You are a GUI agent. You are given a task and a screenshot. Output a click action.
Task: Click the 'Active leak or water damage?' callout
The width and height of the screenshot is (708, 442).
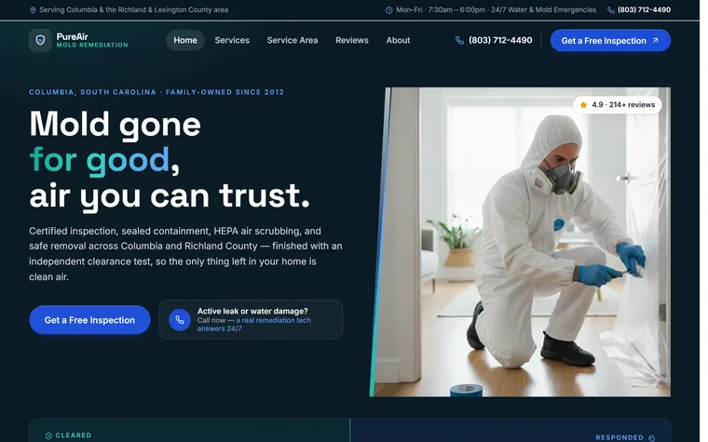click(x=251, y=319)
